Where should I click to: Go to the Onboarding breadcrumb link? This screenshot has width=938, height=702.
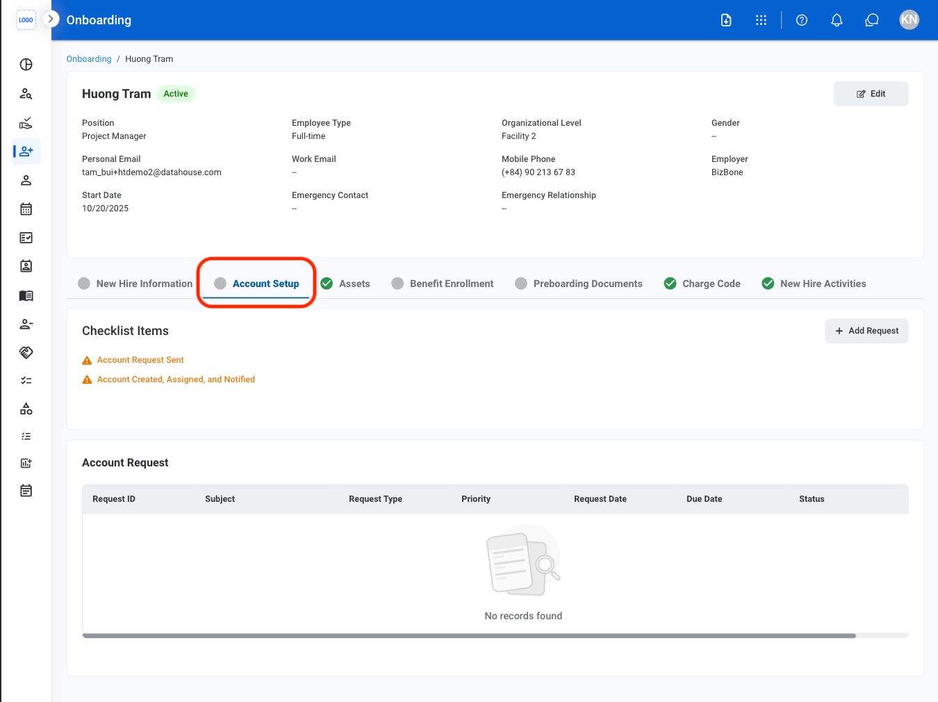pyautogui.click(x=89, y=59)
